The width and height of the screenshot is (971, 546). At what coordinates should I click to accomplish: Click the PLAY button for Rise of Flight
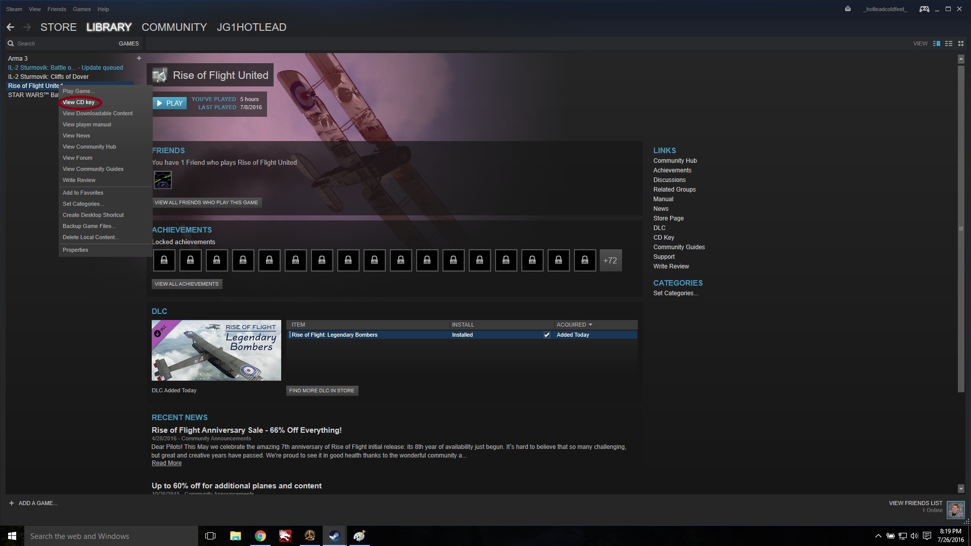pyautogui.click(x=169, y=103)
